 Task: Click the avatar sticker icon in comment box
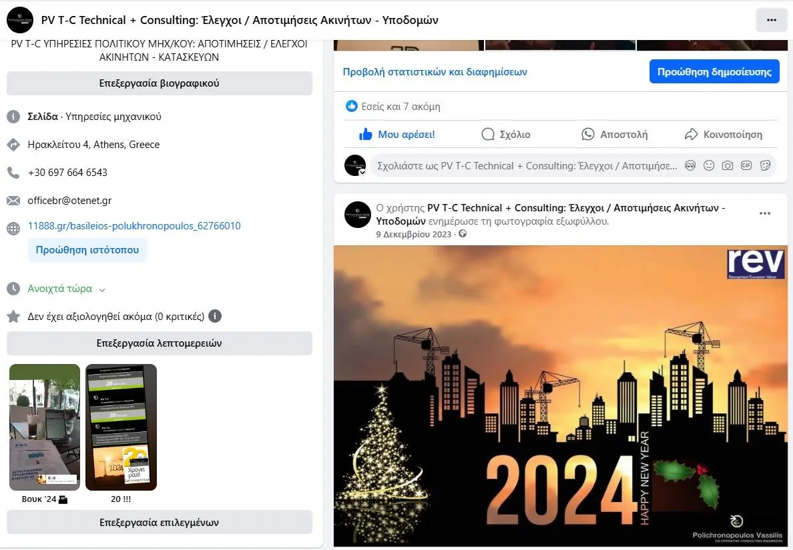[x=690, y=165]
